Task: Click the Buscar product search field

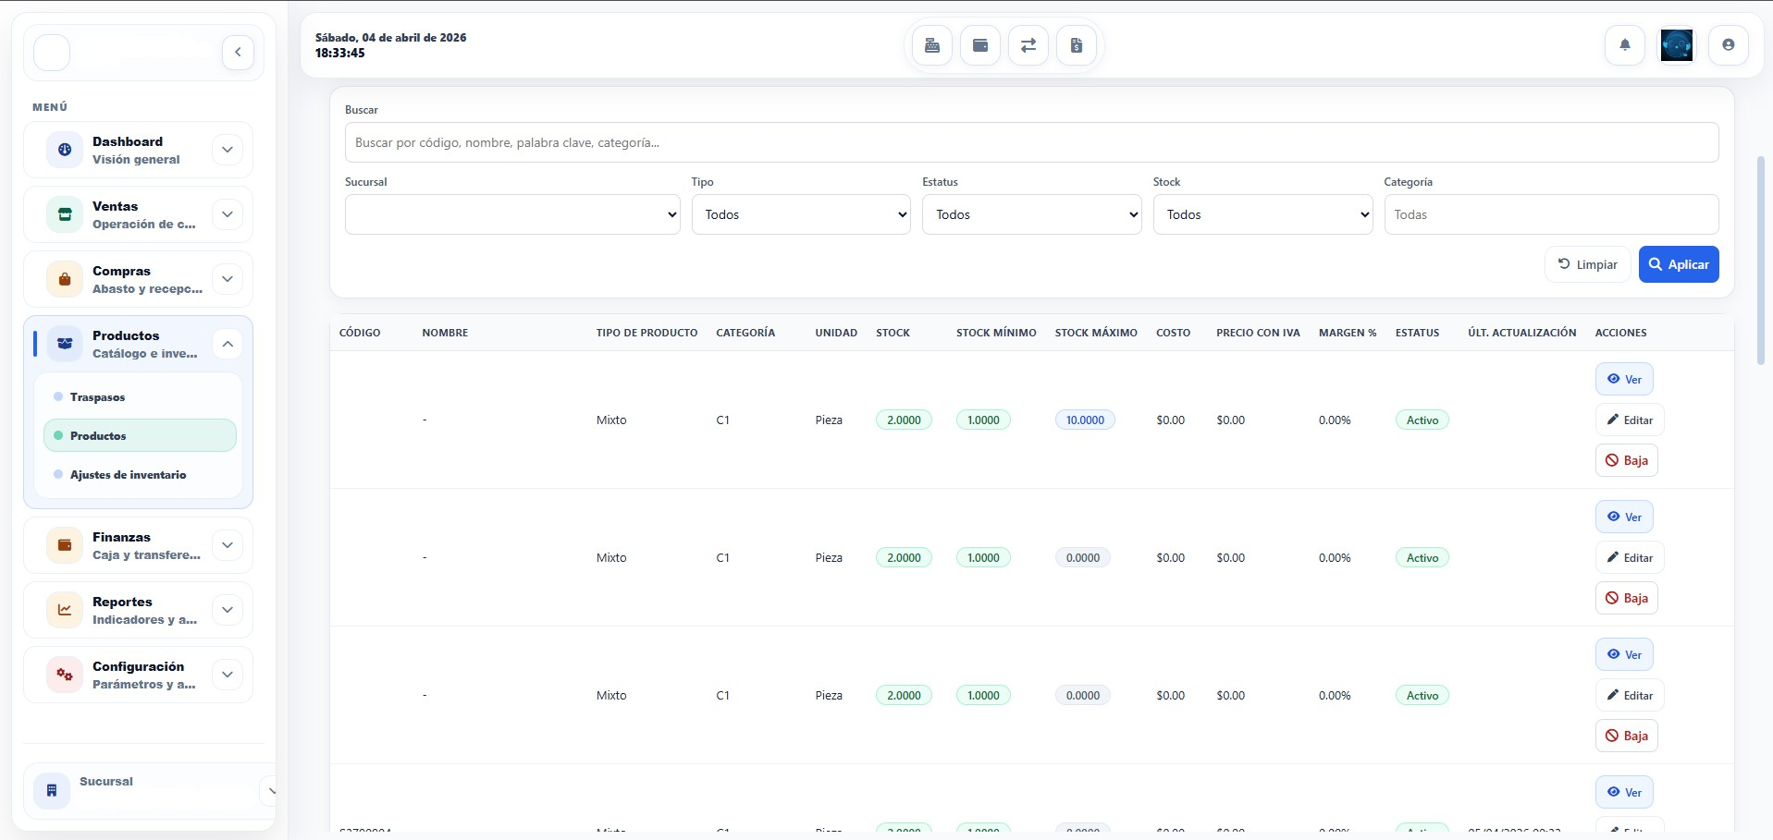Action: (1031, 143)
